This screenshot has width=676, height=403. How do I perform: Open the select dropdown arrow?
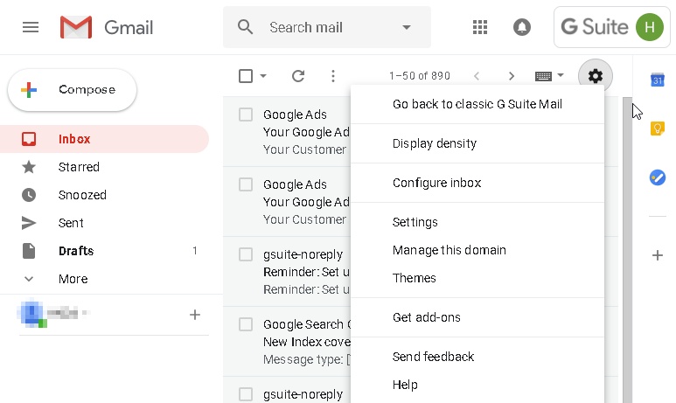[263, 76]
